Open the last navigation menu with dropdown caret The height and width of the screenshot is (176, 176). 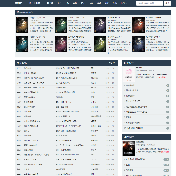(x=123, y=3)
